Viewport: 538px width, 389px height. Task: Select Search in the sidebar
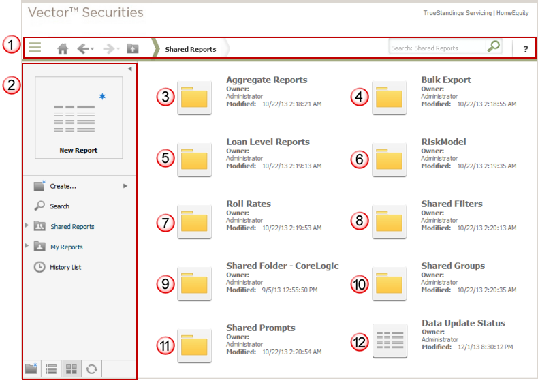[x=59, y=206]
